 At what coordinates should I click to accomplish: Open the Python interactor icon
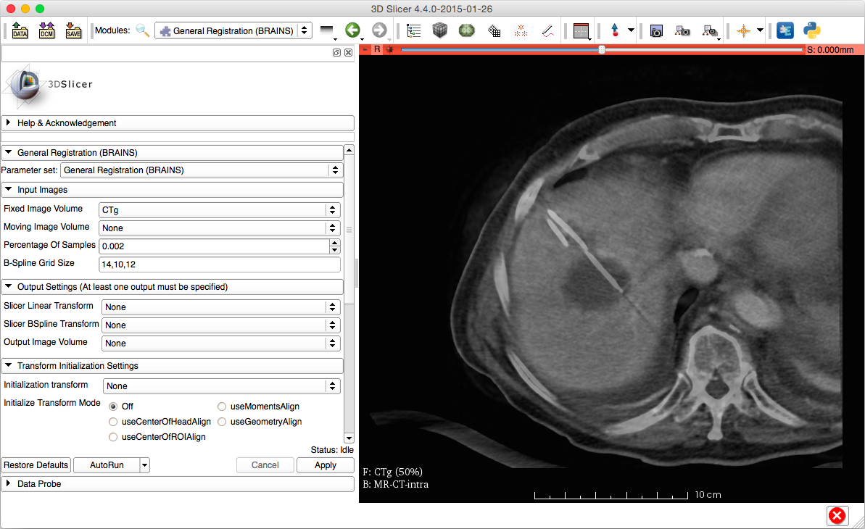(811, 30)
